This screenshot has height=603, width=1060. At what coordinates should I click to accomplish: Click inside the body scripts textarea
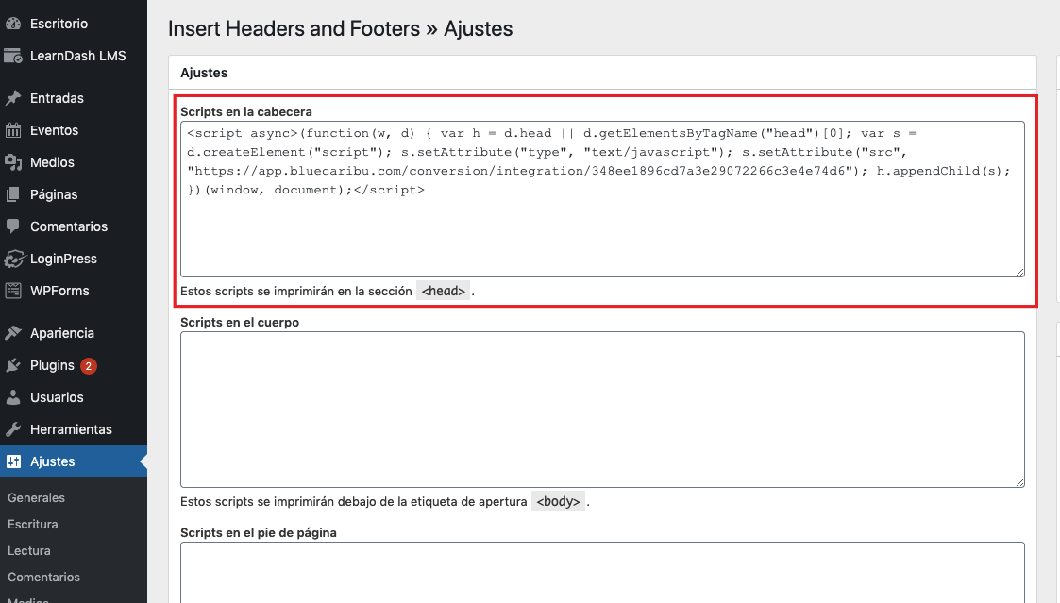tap(602, 409)
